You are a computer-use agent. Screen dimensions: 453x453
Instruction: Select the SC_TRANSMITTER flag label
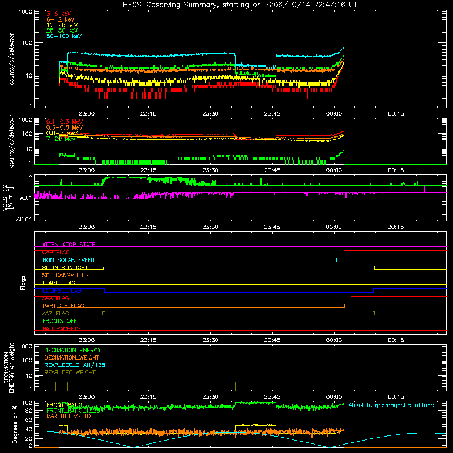click(66, 275)
